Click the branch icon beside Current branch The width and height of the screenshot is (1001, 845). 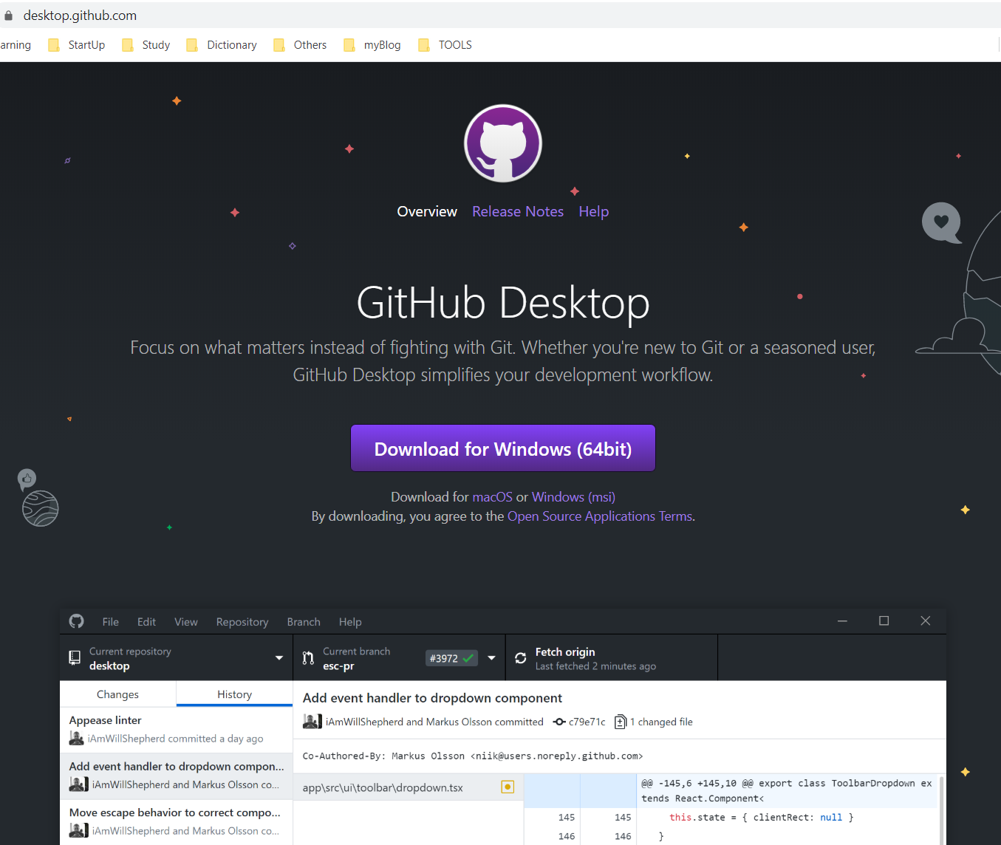(308, 658)
